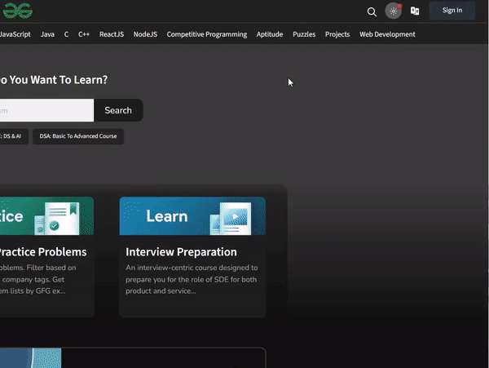
Task: Click the Search button
Action: (118, 110)
